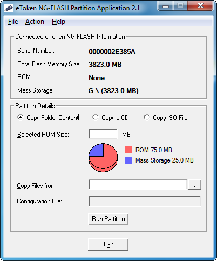Click the eToken USB icon in title bar
The image size is (217, 261).
pyautogui.click(x=9, y=8)
